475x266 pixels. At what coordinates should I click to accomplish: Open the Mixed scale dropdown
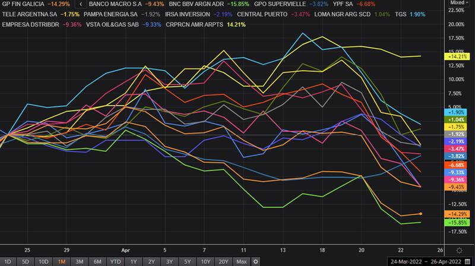coord(459,4)
